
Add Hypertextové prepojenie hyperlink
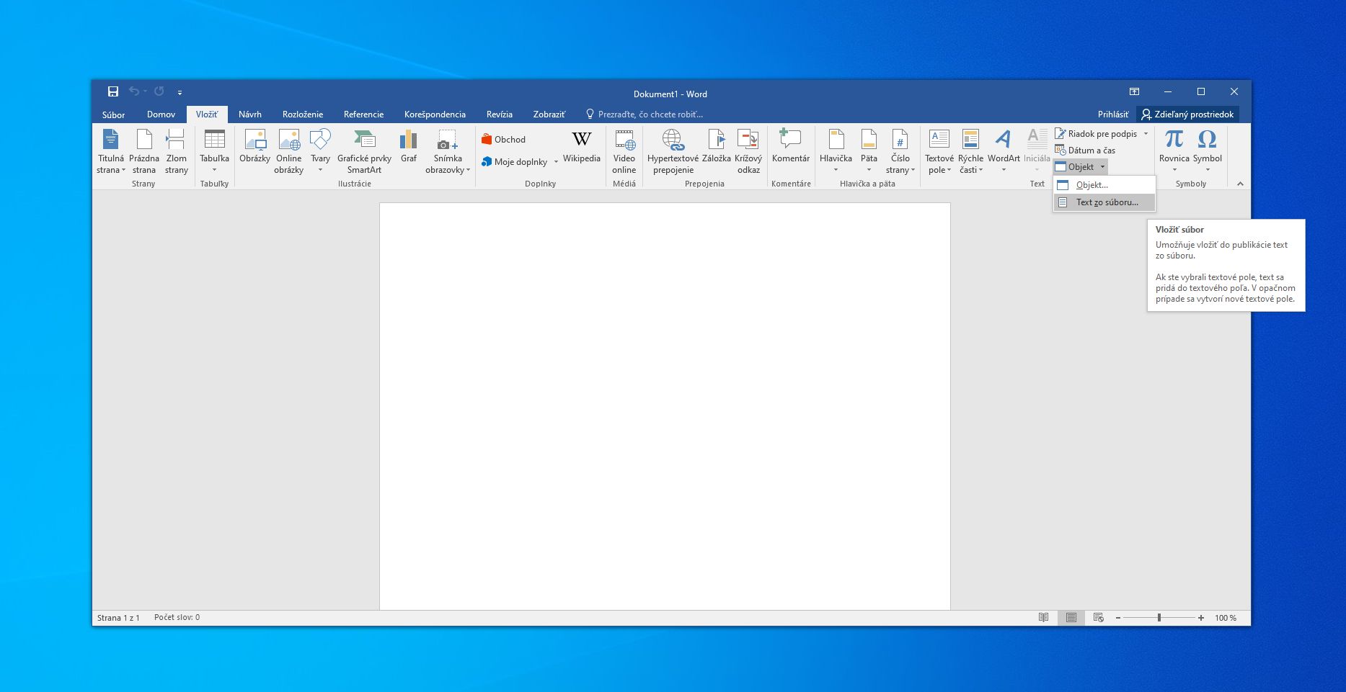point(673,152)
